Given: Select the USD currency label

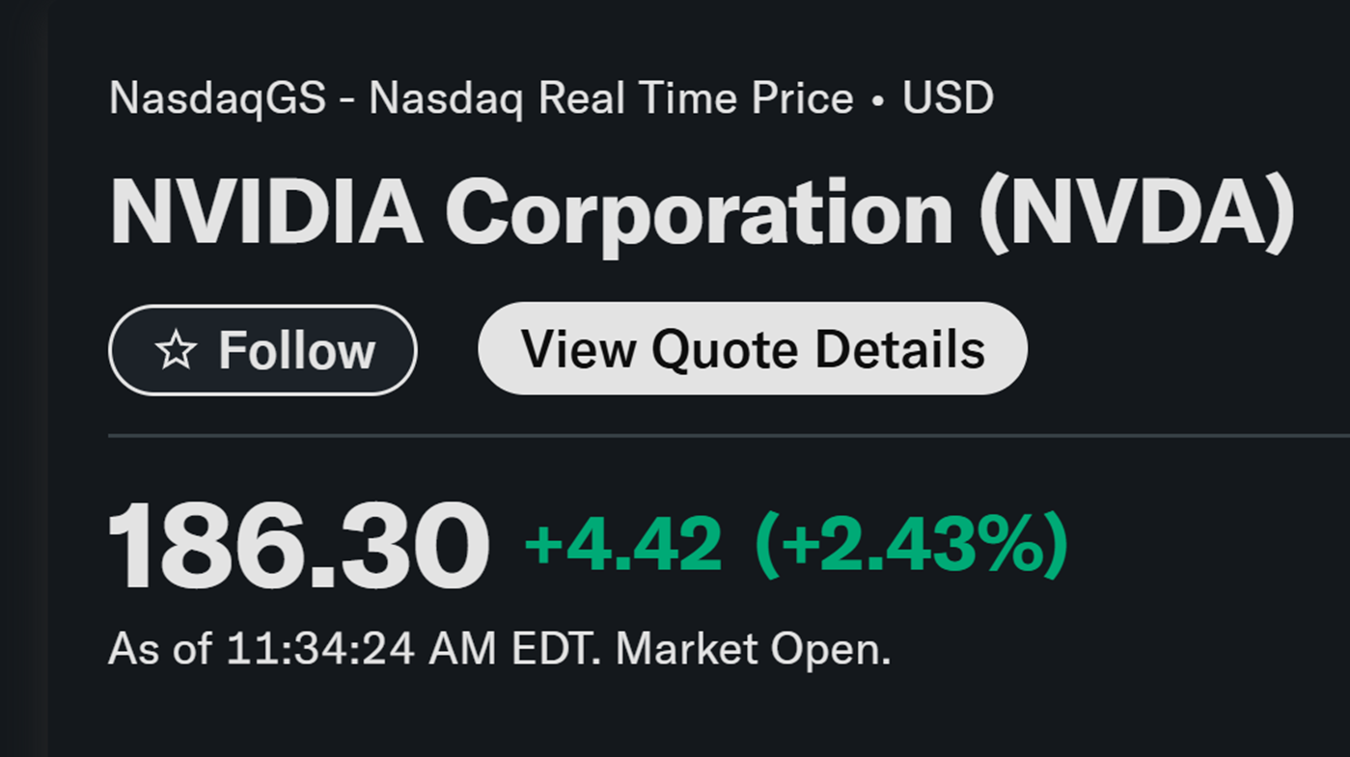Looking at the screenshot, I should [948, 99].
